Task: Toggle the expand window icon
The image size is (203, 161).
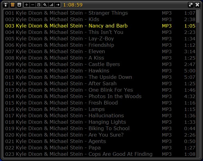Action: tap(191, 5)
